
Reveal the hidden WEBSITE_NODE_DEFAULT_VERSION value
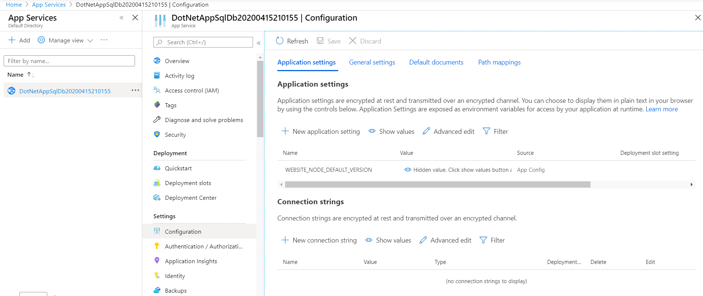[408, 170]
